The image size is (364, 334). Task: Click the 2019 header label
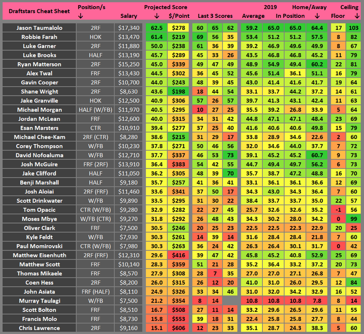pyautogui.click(x=270, y=7)
